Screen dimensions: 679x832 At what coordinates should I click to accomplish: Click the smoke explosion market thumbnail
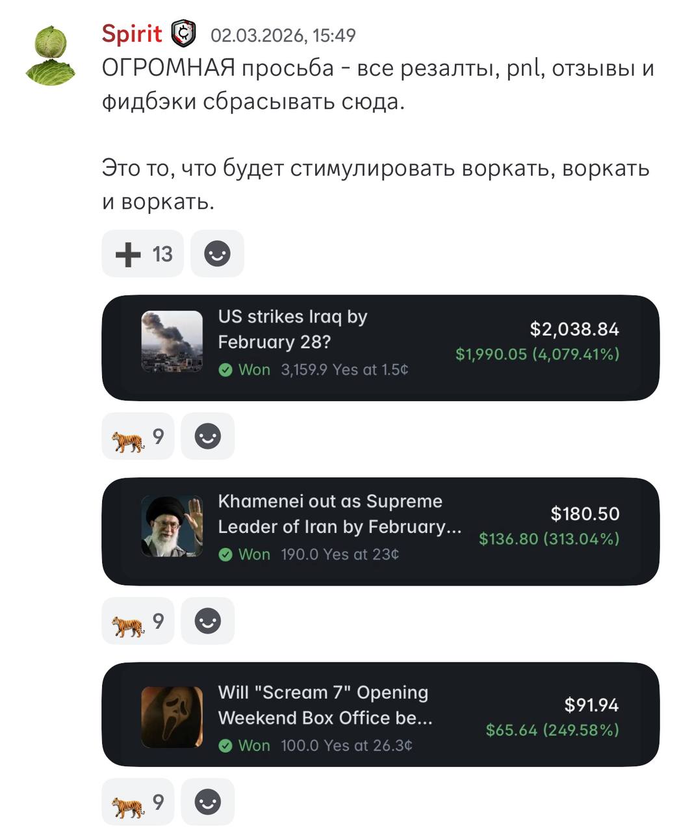click(x=172, y=341)
